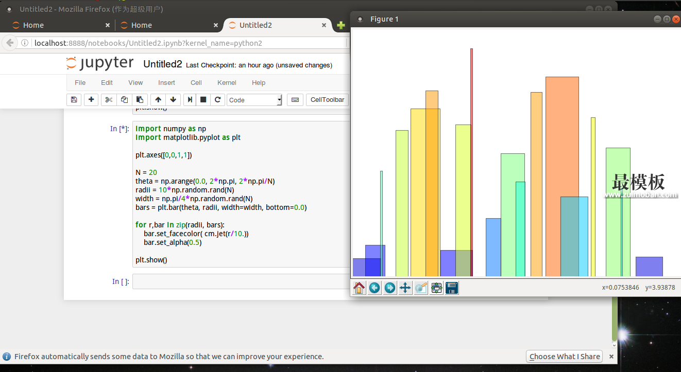Viewport: 681px width, 372px height.
Task: Open the Edit menu
Action: point(107,83)
